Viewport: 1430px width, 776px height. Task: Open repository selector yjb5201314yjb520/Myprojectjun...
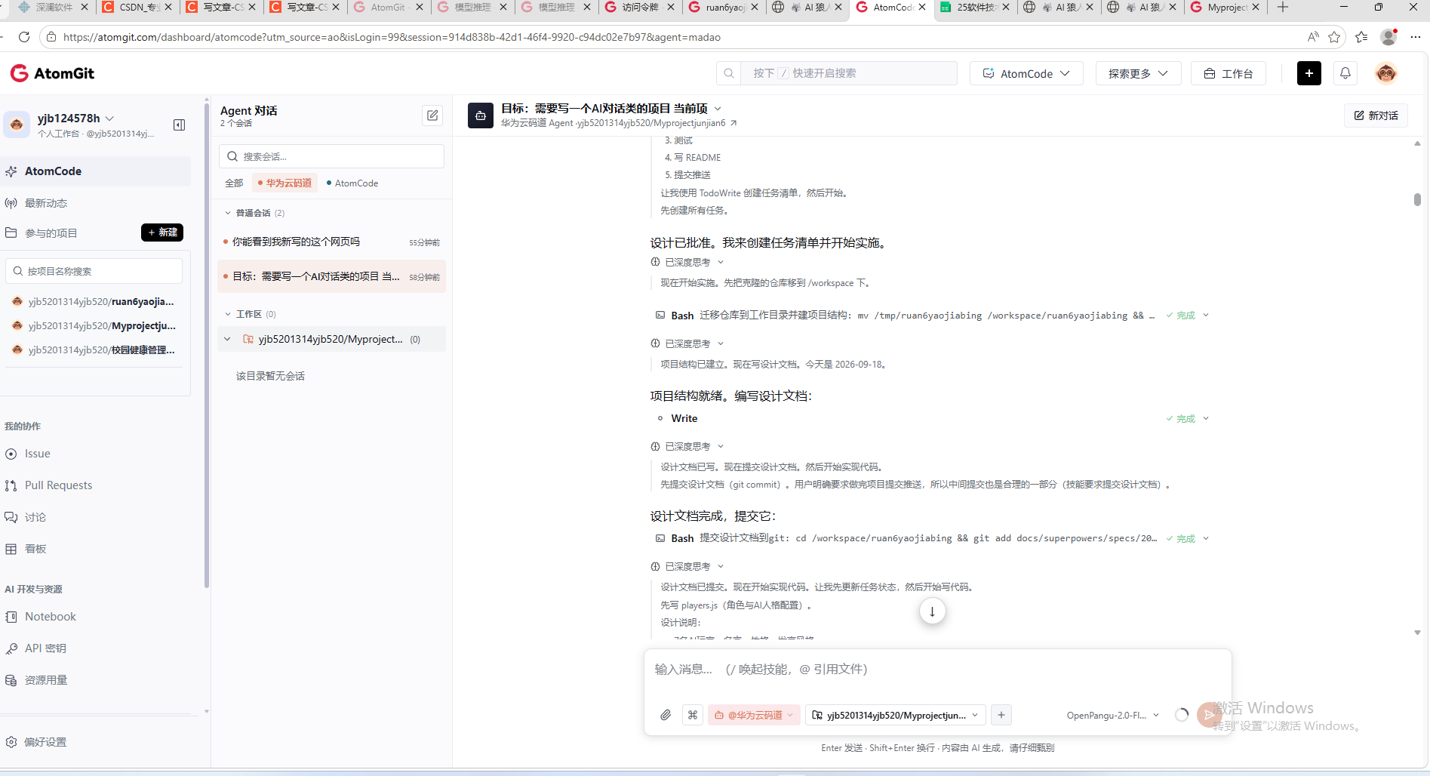[x=896, y=715]
